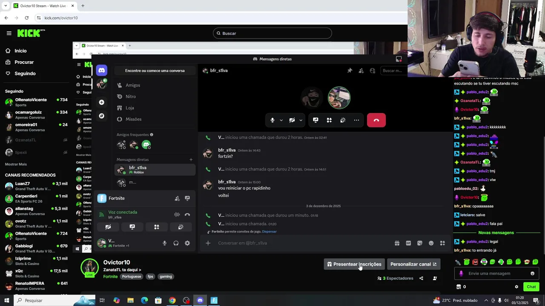This screenshot has height=306, width=545.
Task: Send a gift from the Discord message bar
Action: point(397,243)
